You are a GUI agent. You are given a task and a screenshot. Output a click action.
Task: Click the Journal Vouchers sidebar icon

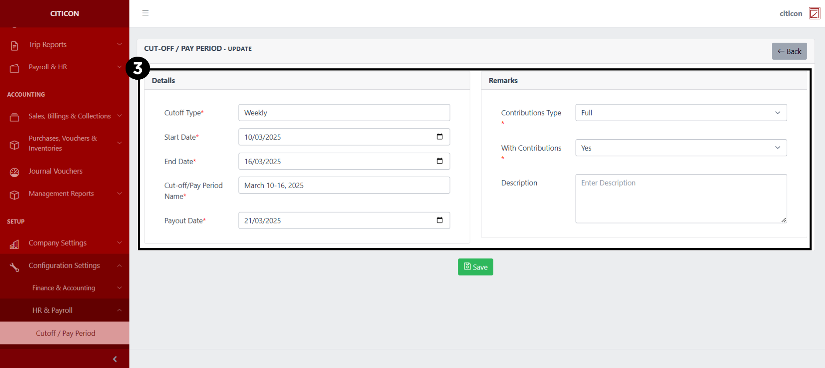[14, 172]
